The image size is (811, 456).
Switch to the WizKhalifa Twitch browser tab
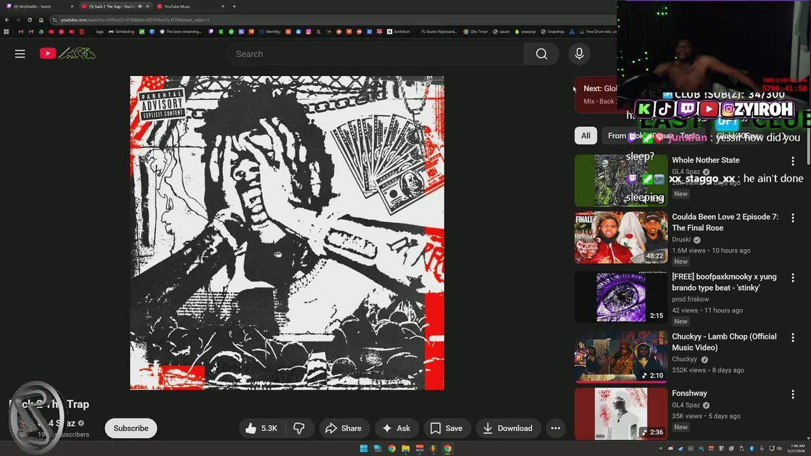[39, 6]
